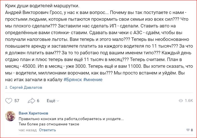Open commenter name Ваня Харитонов

pyautogui.click(x=33, y=113)
